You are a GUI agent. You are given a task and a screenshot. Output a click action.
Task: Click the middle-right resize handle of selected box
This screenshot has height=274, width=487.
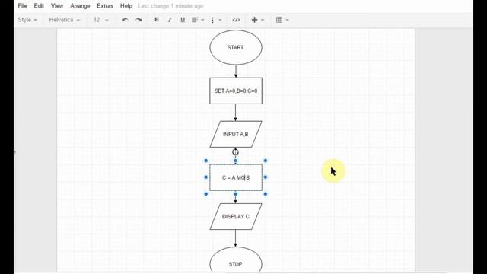pyautogui.click(x=266, y=177)
